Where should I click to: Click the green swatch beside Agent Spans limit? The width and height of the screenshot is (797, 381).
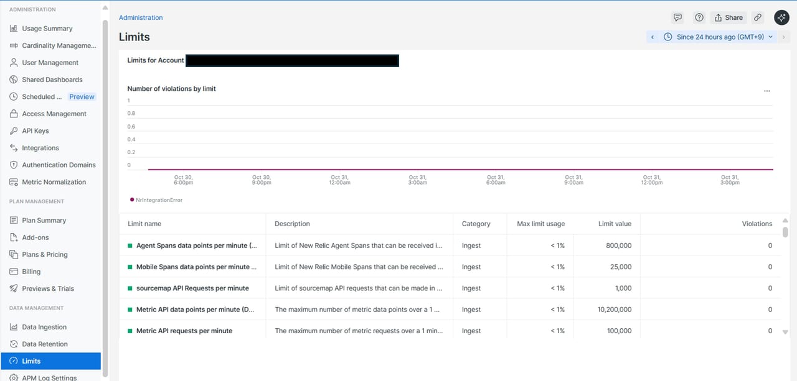(130, 246)
